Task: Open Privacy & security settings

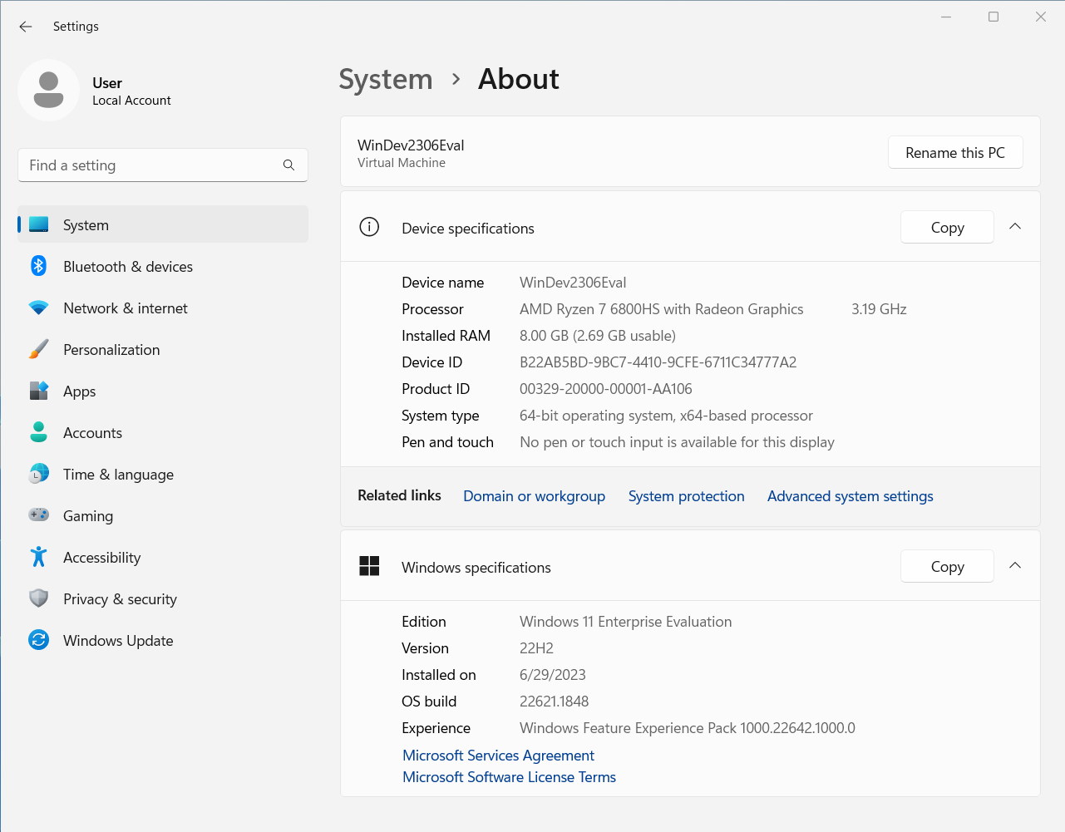Action: pos(120,599)
